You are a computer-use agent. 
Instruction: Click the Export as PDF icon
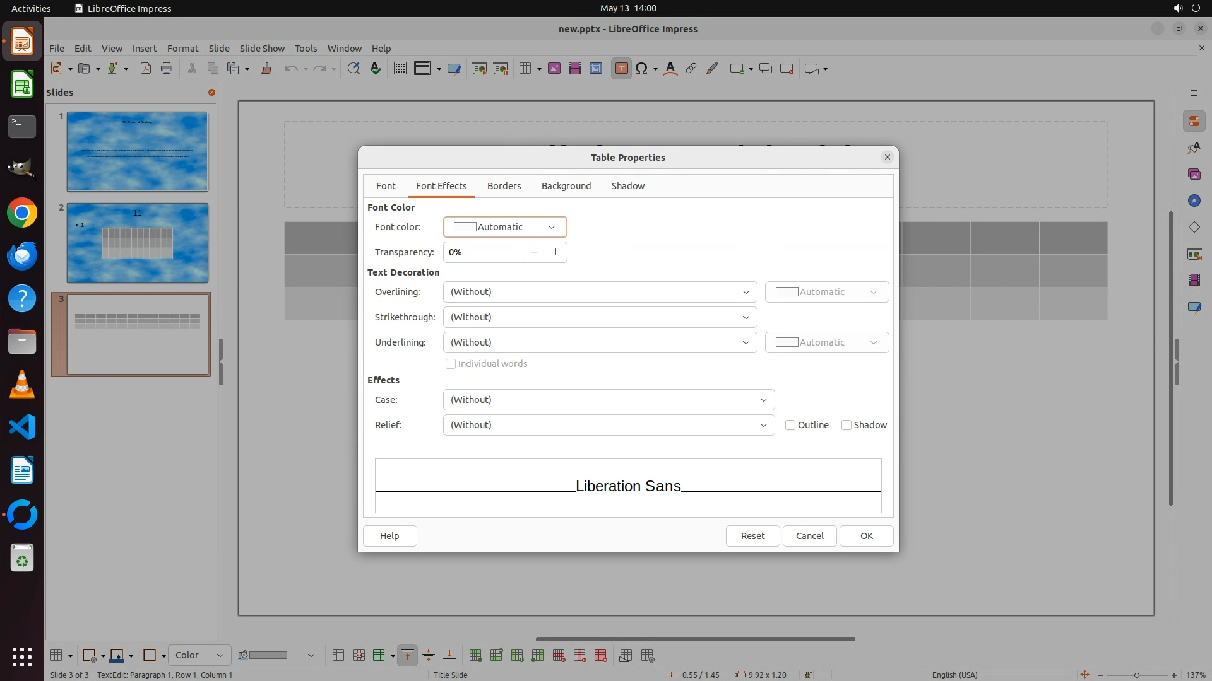pos(146,69)
